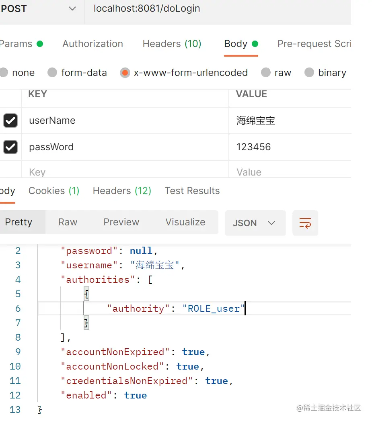Select the form-data radio option
Image resolution: width=372 pixels, height=423 pixels.
(52, 73)
